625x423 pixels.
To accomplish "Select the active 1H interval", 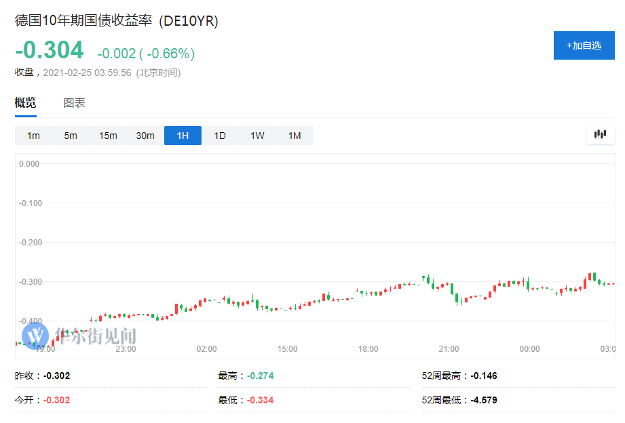I will (x=183, y=136).
